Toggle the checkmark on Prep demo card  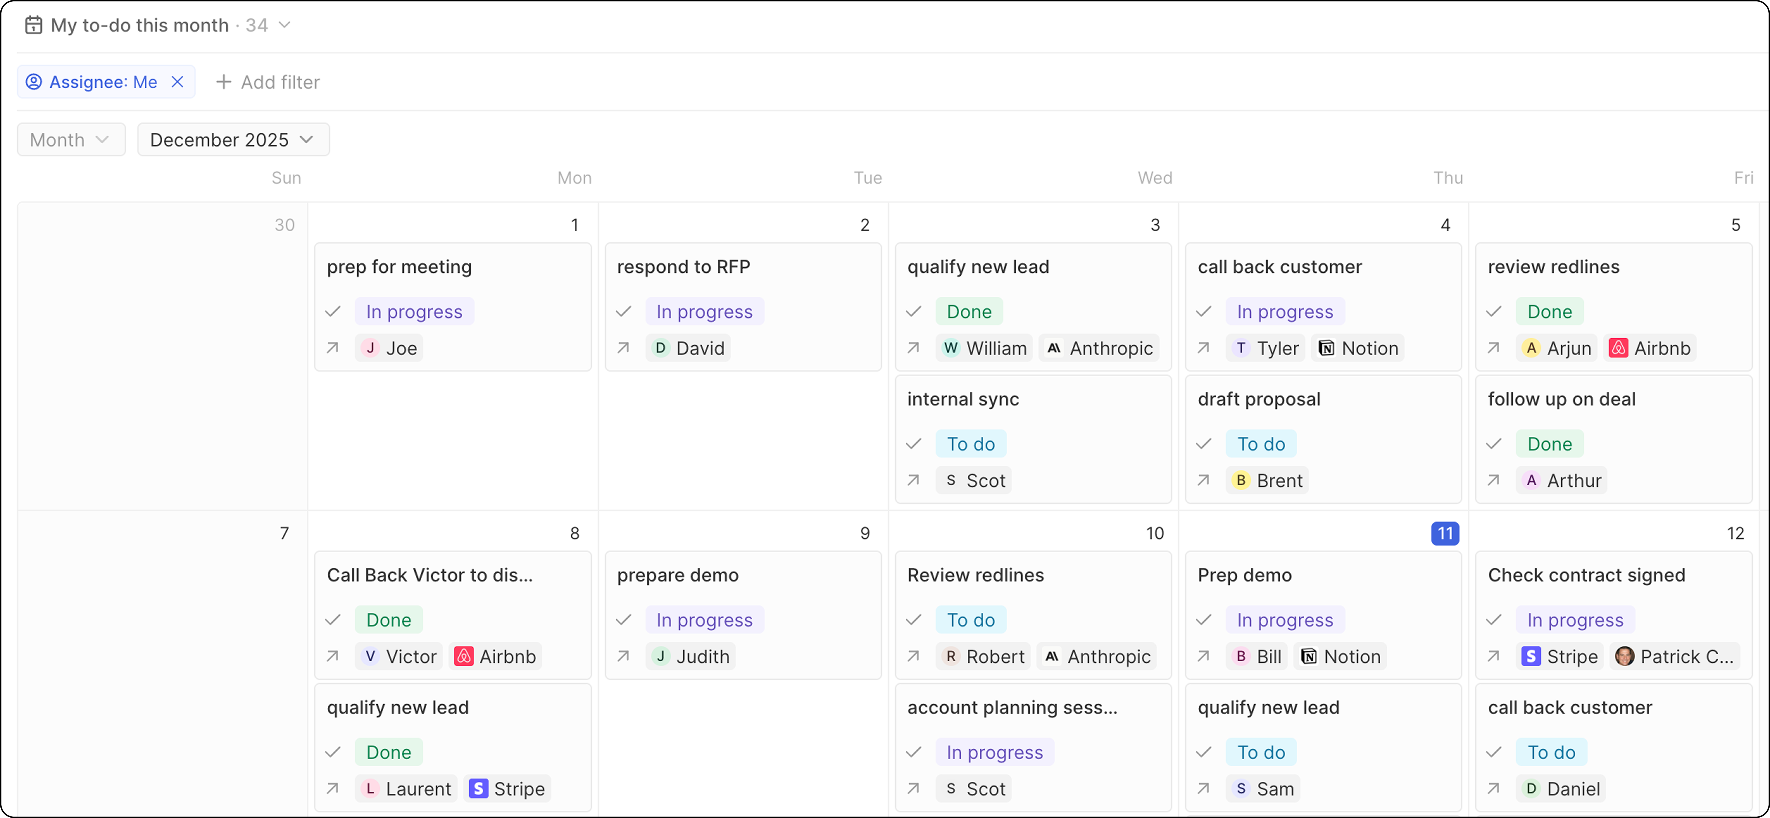click(x=1203, y=620)
